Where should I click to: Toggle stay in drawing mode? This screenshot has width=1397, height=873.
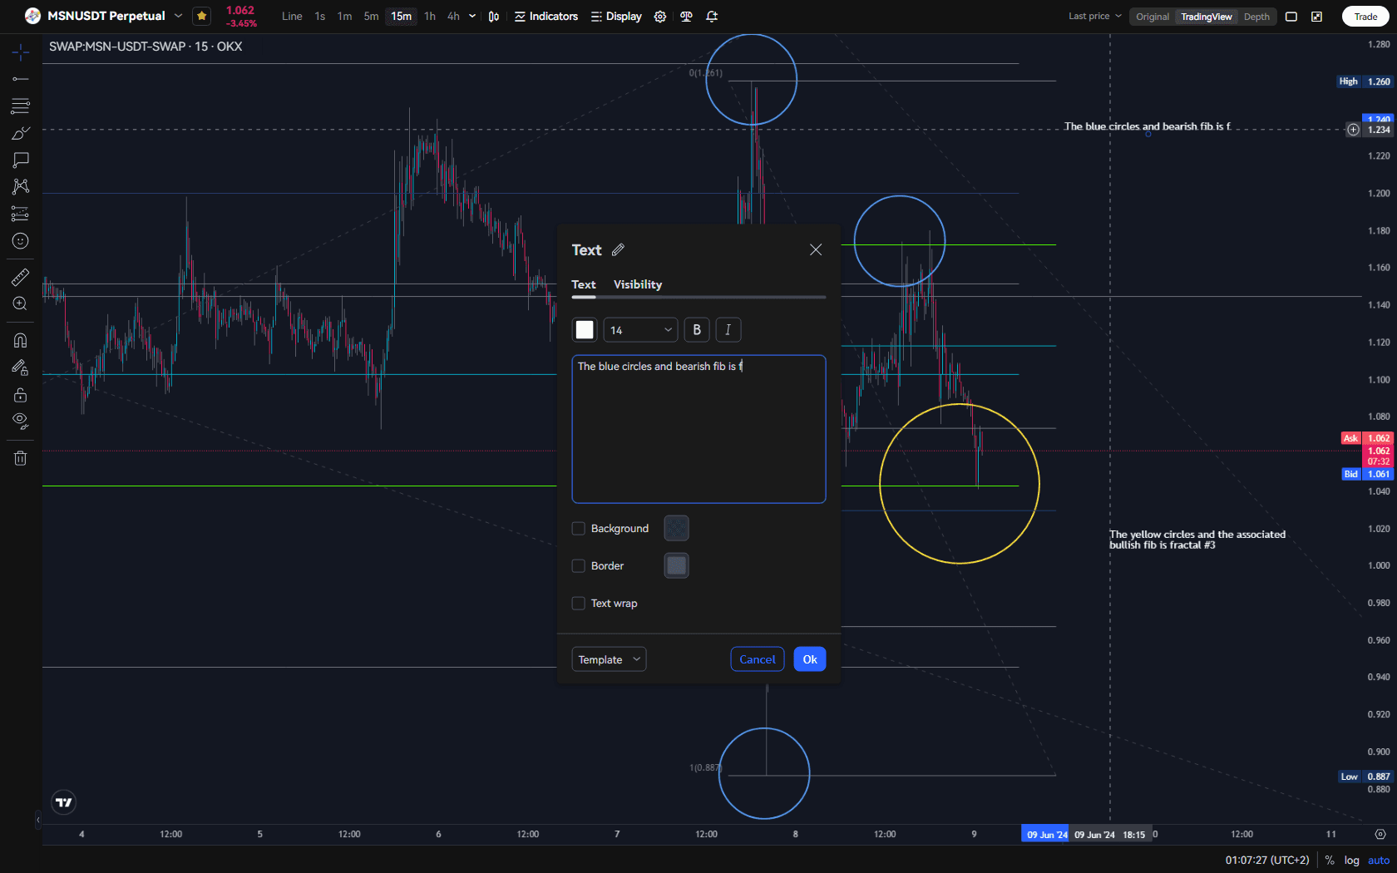[x=21, y=367]
